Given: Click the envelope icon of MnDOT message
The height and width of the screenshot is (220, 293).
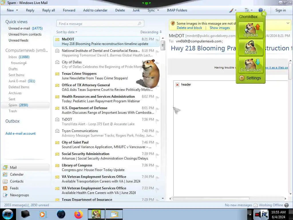Looking at the screenshot, I should coord(57,40).
